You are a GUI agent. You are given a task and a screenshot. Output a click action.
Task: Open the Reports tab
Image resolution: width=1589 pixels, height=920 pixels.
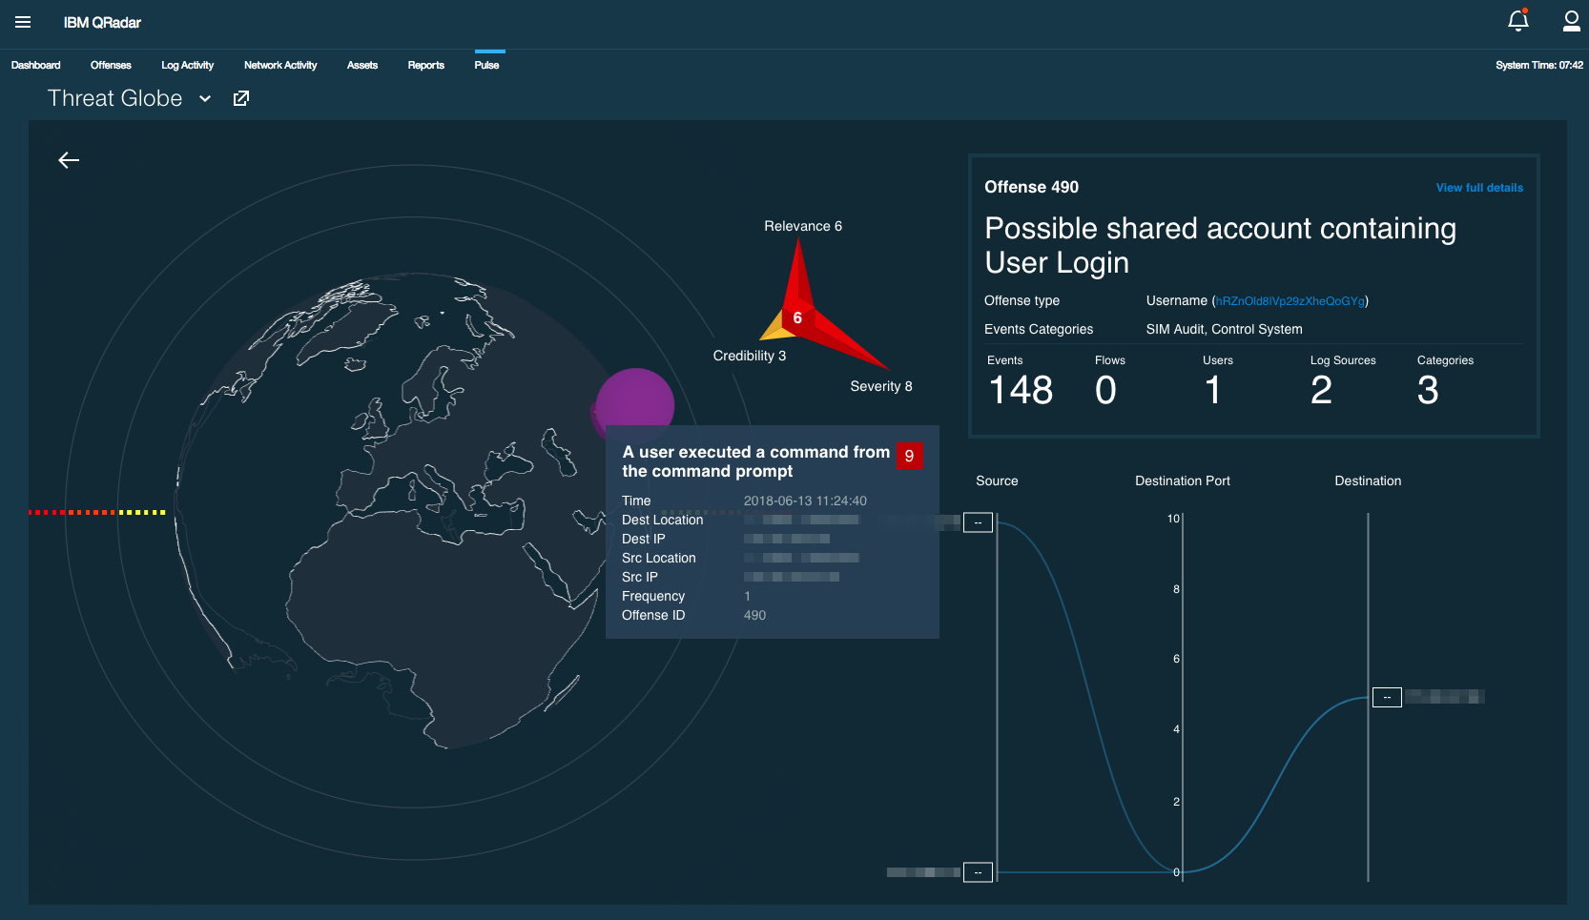(426, 65)
